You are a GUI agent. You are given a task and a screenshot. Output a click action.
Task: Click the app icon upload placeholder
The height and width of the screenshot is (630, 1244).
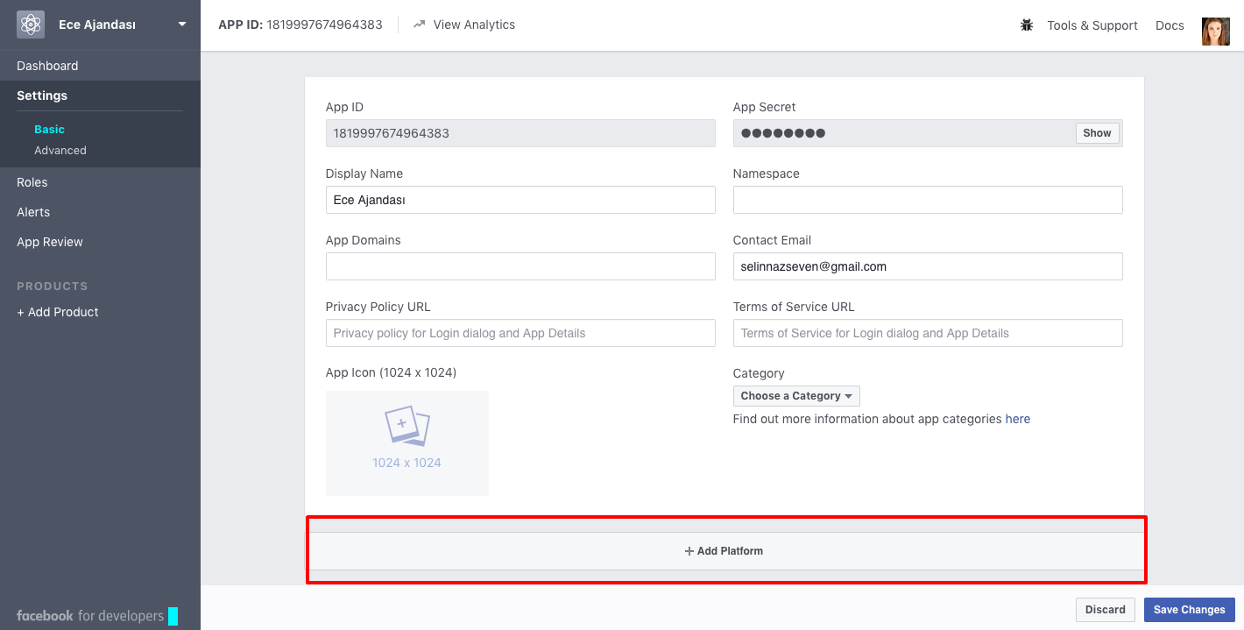click(407, 443)
